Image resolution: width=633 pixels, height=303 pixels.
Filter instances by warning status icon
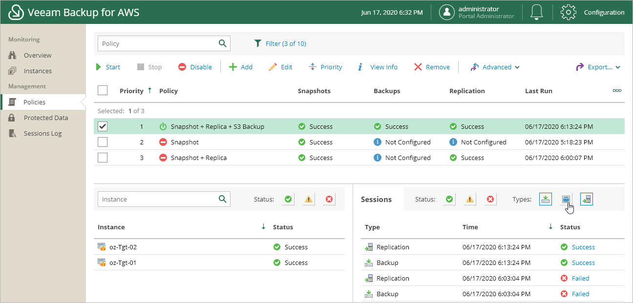pyautogui.click(x=309, y=199)
